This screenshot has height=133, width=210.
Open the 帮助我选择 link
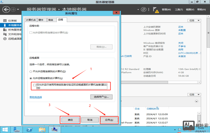pos(36,97)
